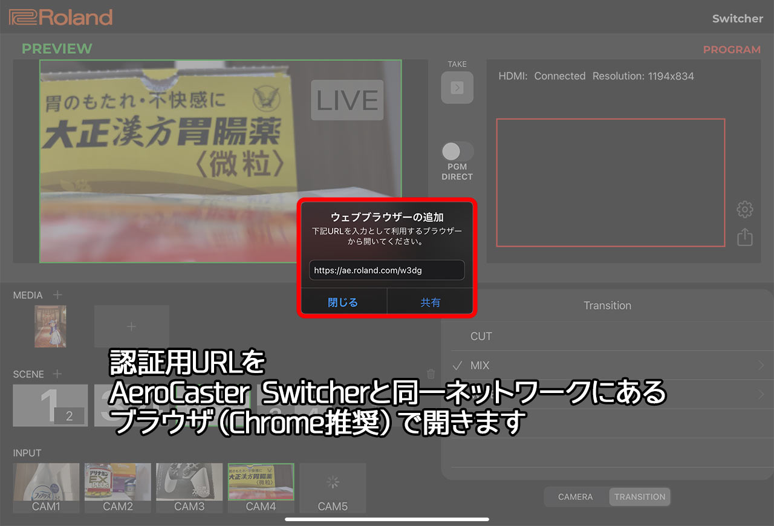Select the CAM1 input
Image resolution: width=774 pixels, height=526 pixels.
coord(47,488)
